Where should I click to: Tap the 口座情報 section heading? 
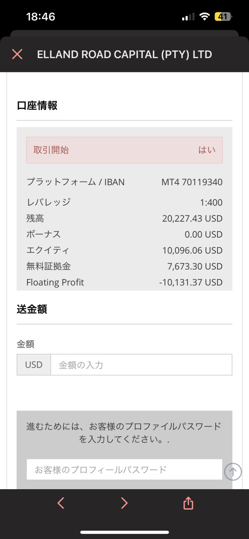pos(37,105)
